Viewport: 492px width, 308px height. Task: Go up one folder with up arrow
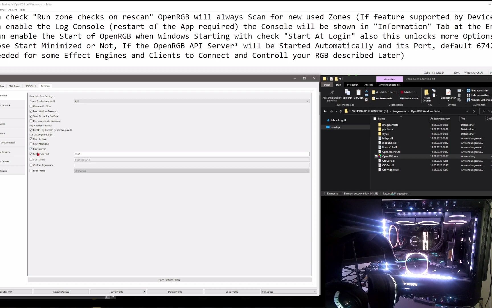pyautogui.click(x=341, y=111)
